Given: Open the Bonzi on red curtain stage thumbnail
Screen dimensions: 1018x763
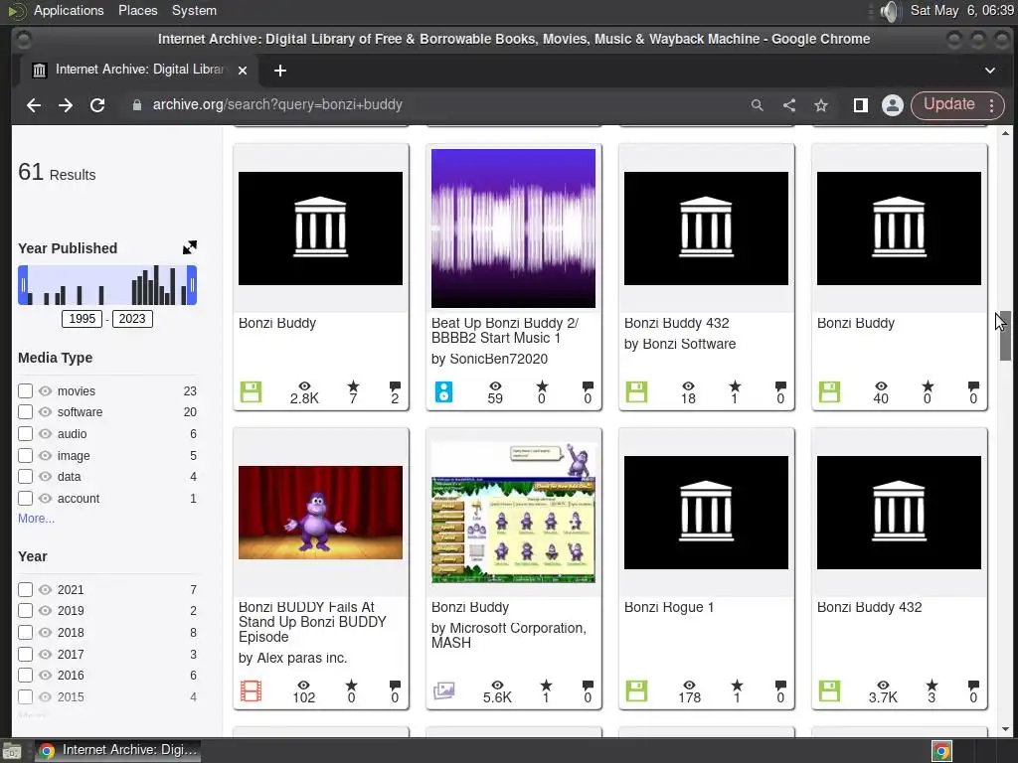Looking at the screenshot, I should 320,513.
